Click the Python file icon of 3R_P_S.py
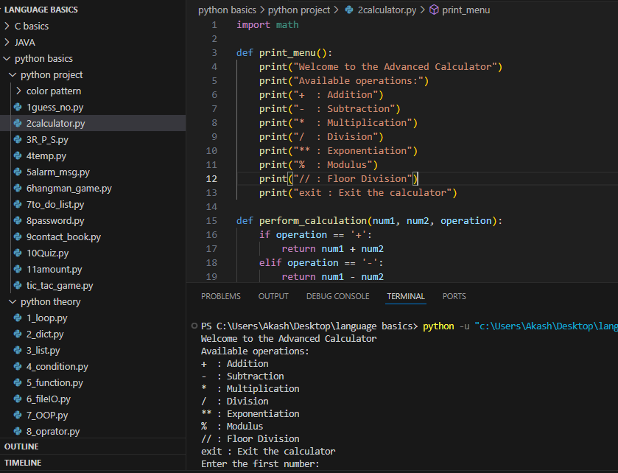The image size is (618, 473). [19, 140]
